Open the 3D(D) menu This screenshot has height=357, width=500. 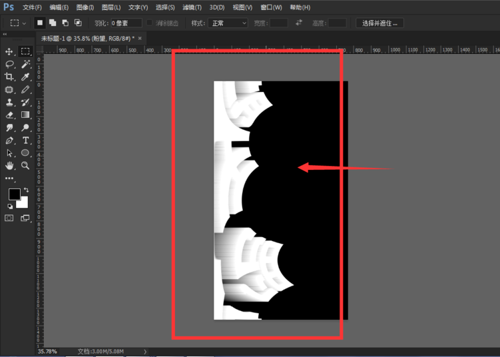217,7
